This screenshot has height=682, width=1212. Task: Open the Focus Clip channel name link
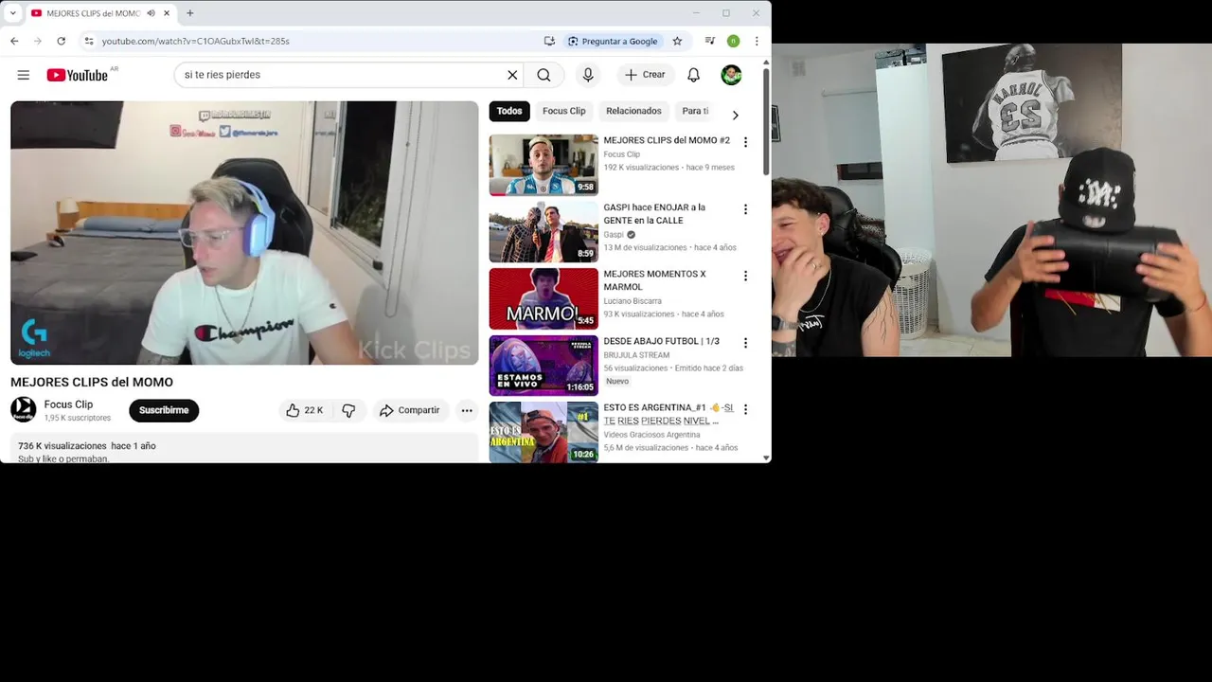68,404
